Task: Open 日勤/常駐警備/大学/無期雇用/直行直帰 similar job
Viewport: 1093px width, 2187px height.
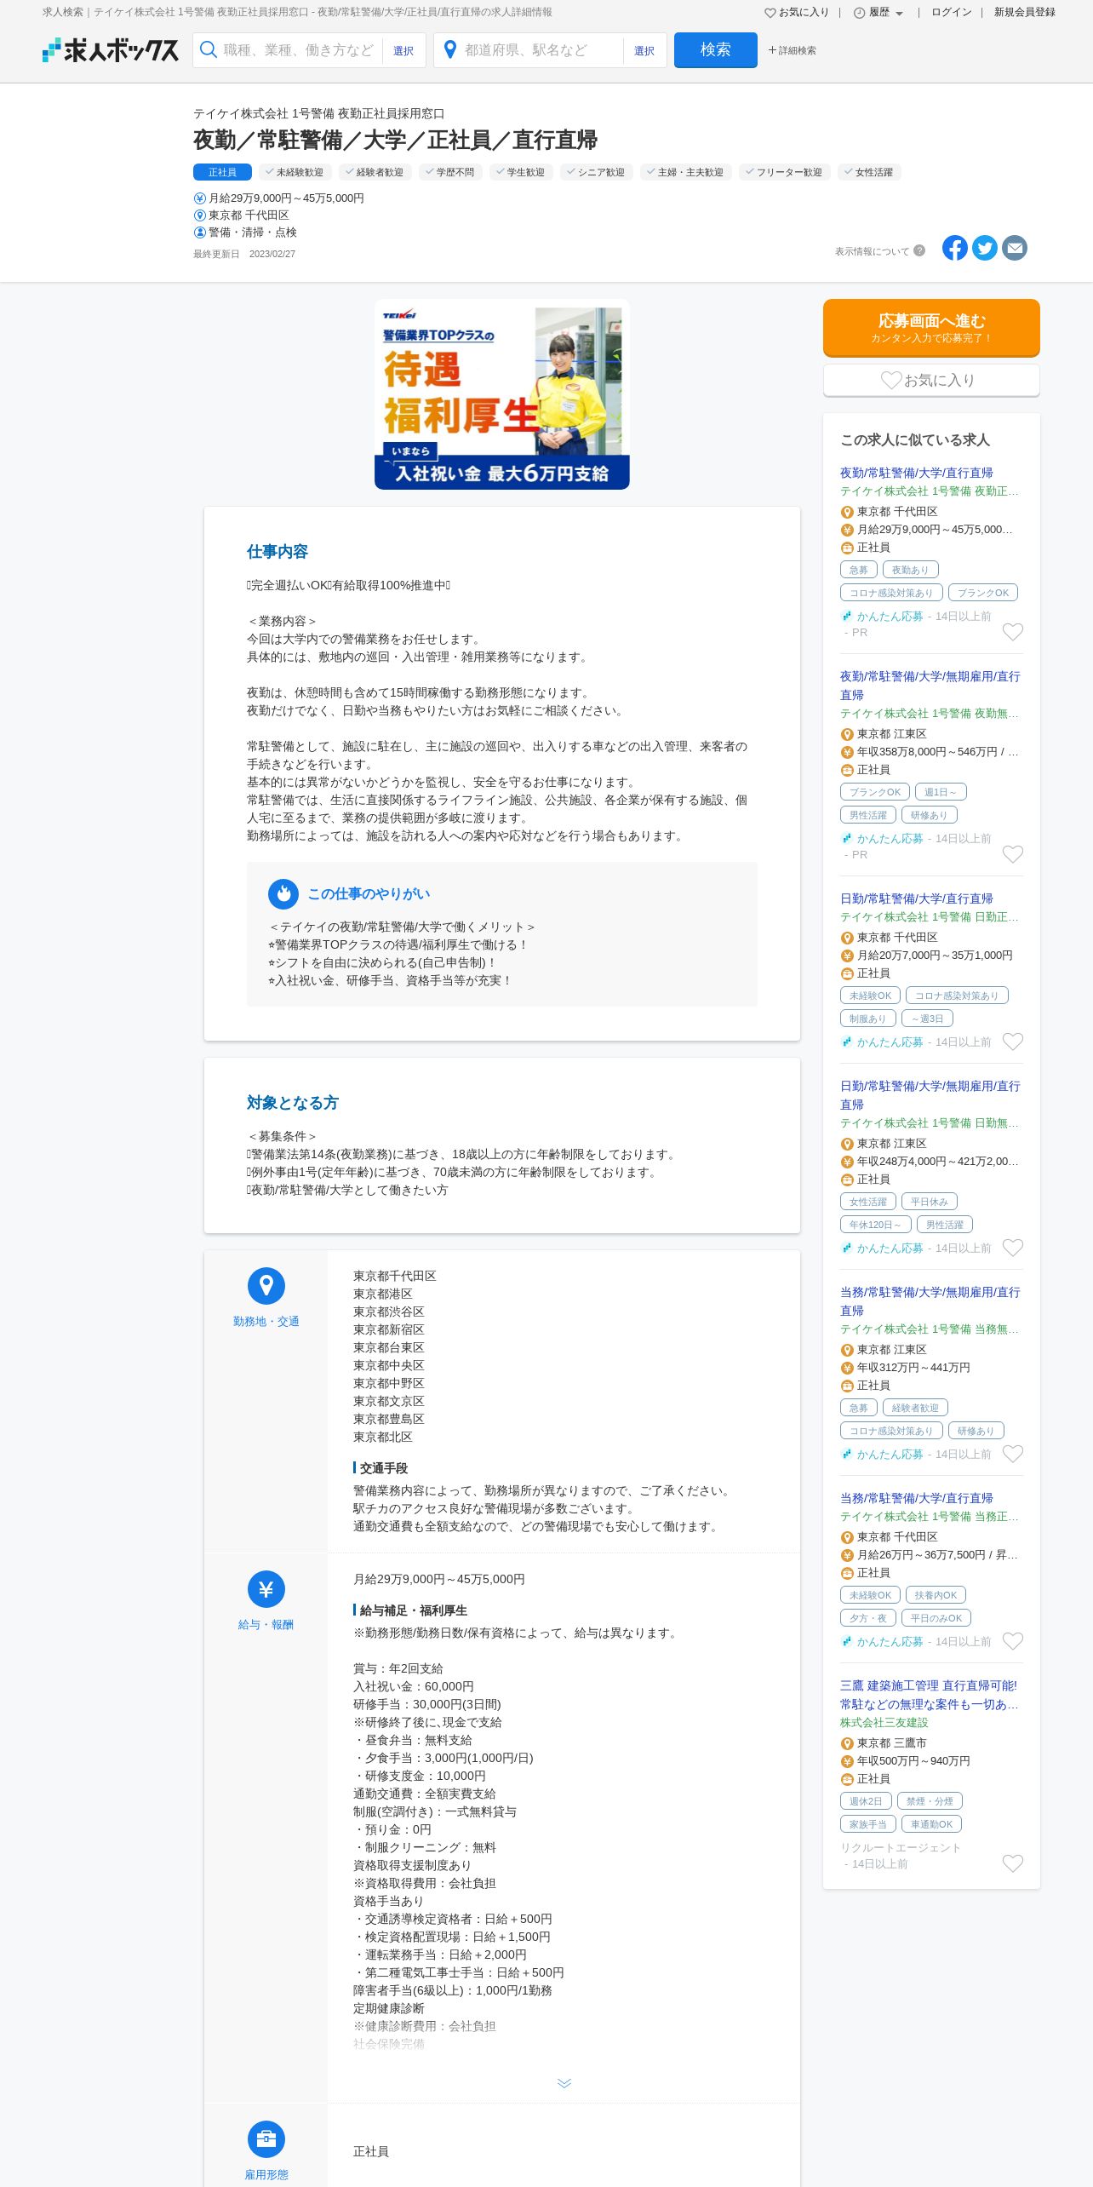Action: (x=930, y=1095)
